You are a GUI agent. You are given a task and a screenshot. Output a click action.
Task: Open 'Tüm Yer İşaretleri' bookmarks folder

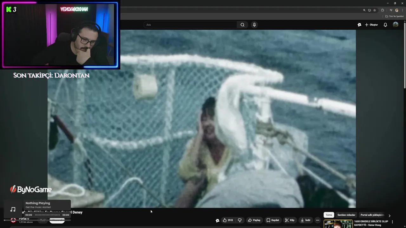395,16
